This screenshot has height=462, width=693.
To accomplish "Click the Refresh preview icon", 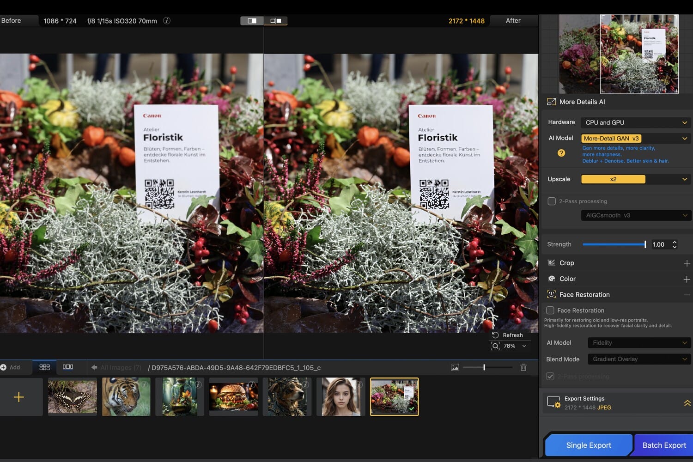I will click(x=495, y=335).
